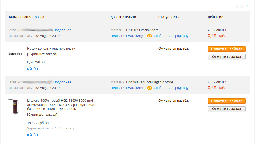Go to next page with right arrow
This screenshot has width=255, height=144.
pyautogui.click(x=242, y=6)
